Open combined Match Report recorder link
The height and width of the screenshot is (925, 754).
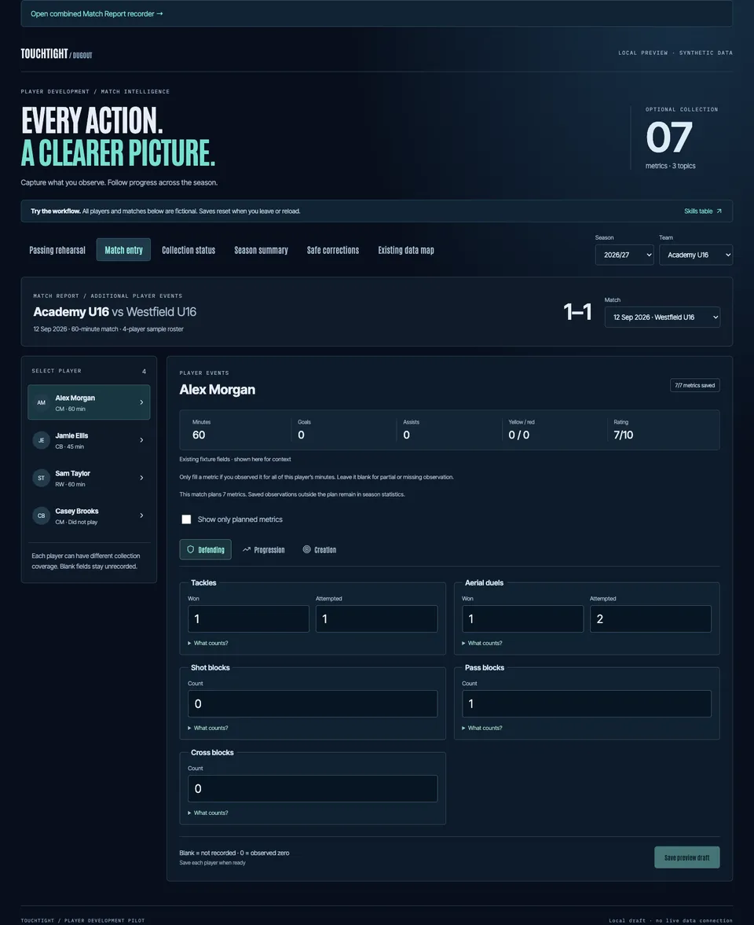pyautogui.click(x=97, y=13)
